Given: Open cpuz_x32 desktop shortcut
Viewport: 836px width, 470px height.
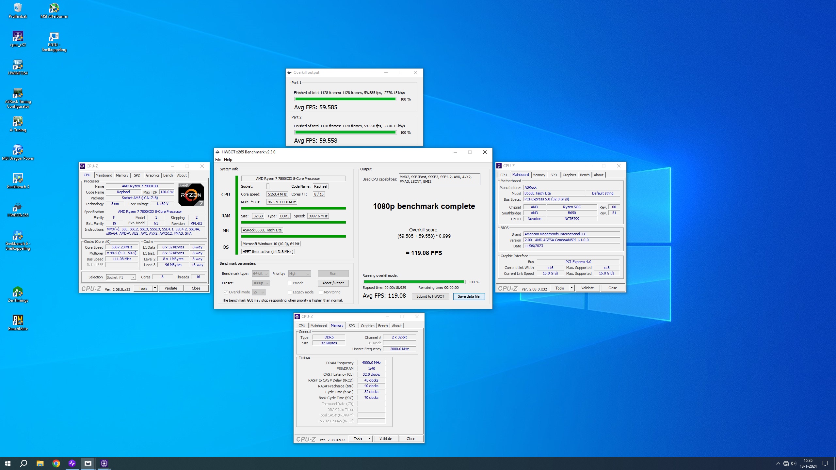Looking at the screenshot, I should 18,39.
